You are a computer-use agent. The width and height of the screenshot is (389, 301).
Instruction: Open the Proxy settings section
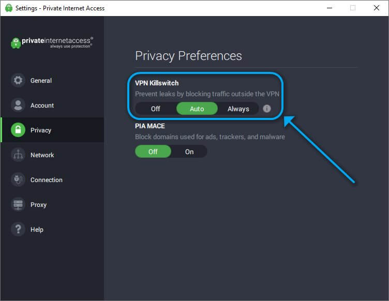(52, 204)
